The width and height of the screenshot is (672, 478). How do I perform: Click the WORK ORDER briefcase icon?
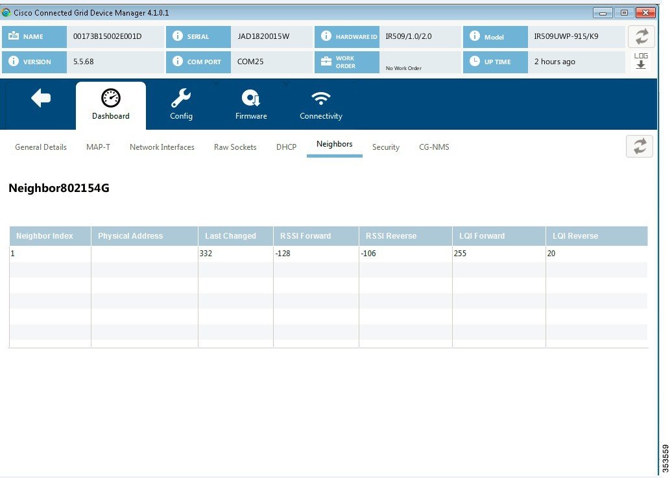[326, 62]
